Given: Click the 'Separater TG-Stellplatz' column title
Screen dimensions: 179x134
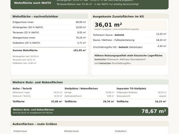Looking at the screenshot, I should pyautogui.click(x=131, y=89).
